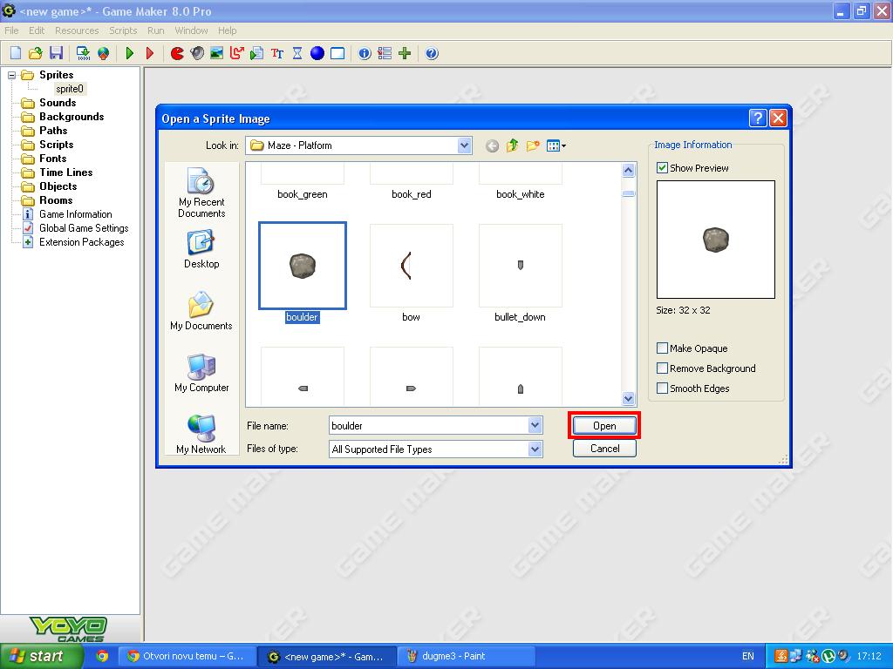Open the Edit menu
This screenshot has height=669, width=893.
37,30
